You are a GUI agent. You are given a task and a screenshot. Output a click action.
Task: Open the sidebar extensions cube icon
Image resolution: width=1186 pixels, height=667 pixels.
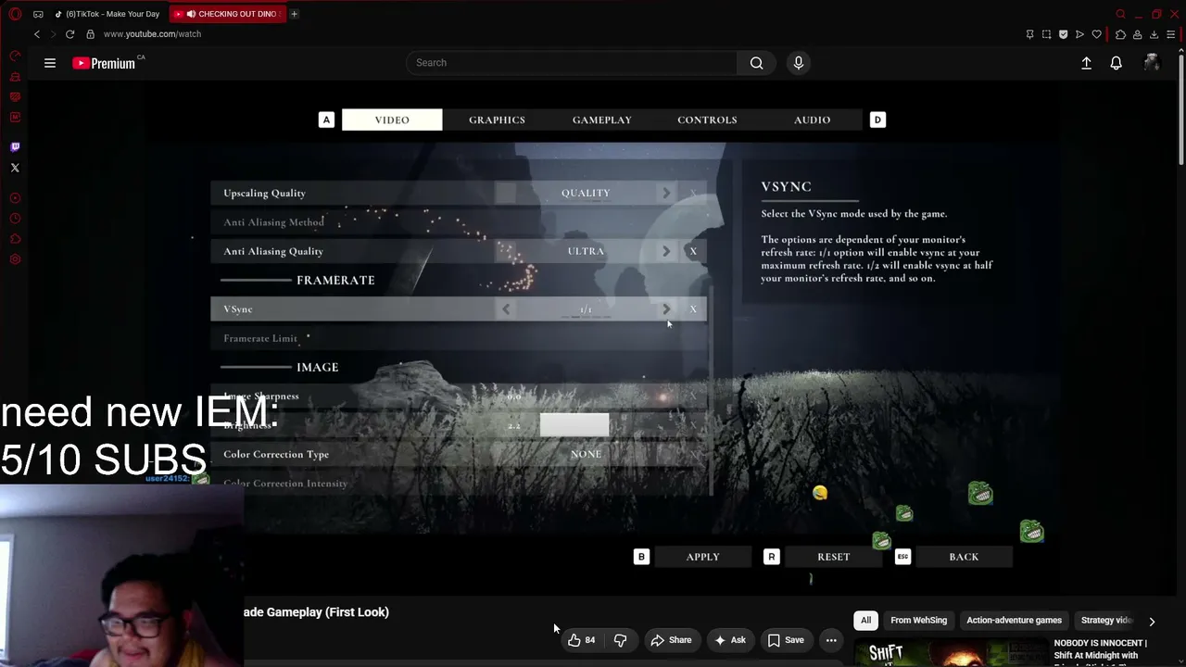click(x=15, y=239)
